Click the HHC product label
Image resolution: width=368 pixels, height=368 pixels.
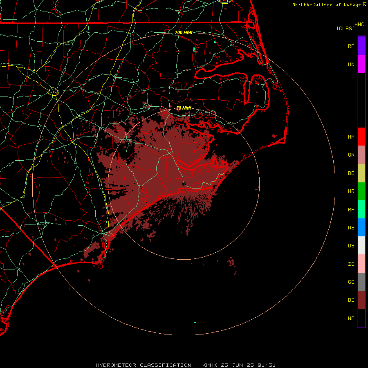(x=359, y=25)
